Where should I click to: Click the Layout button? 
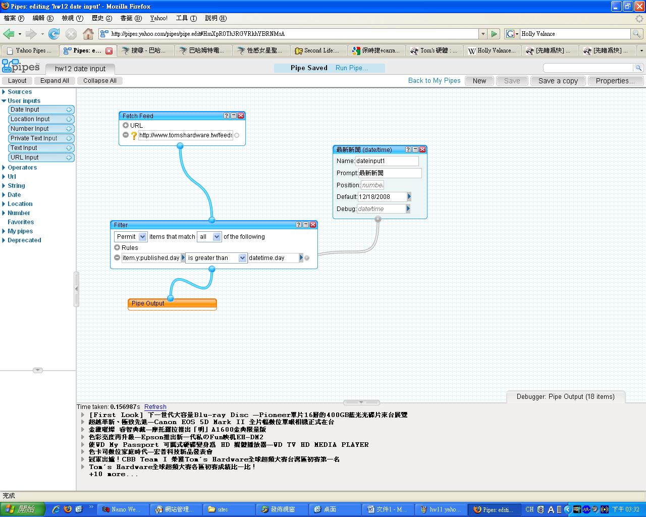click(17, 81)
